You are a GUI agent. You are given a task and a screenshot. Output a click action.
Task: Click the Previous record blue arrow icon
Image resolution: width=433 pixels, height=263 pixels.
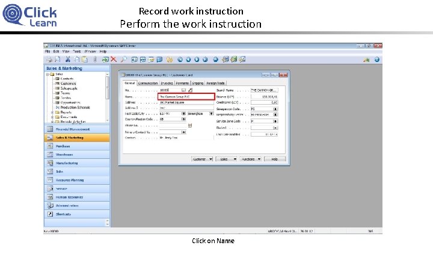click(x=188, y=60)
